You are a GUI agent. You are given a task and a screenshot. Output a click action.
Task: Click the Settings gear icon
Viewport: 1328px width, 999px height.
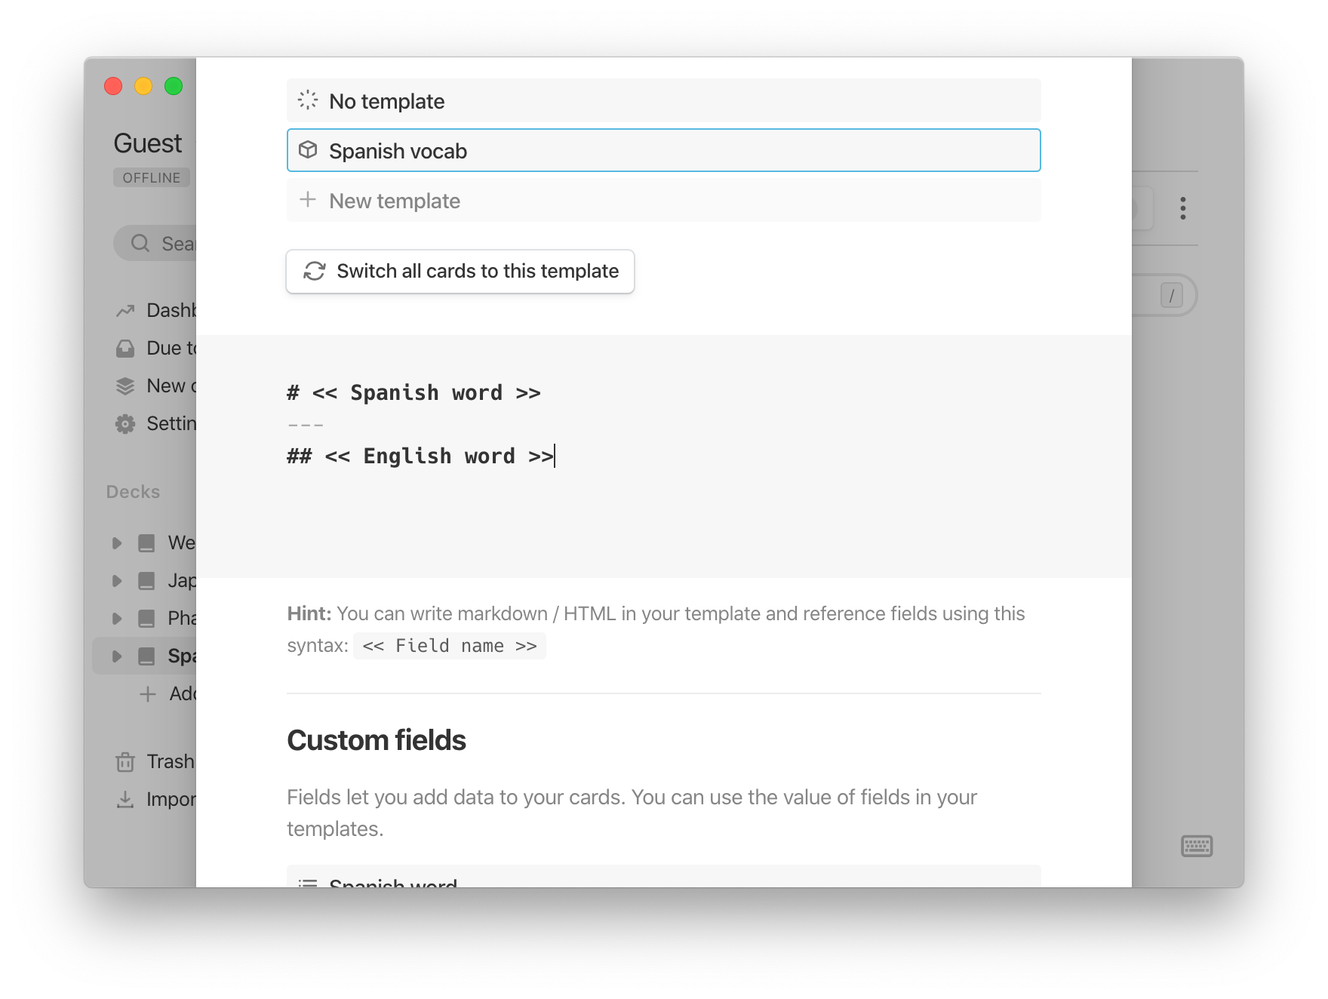coord(125,423)
